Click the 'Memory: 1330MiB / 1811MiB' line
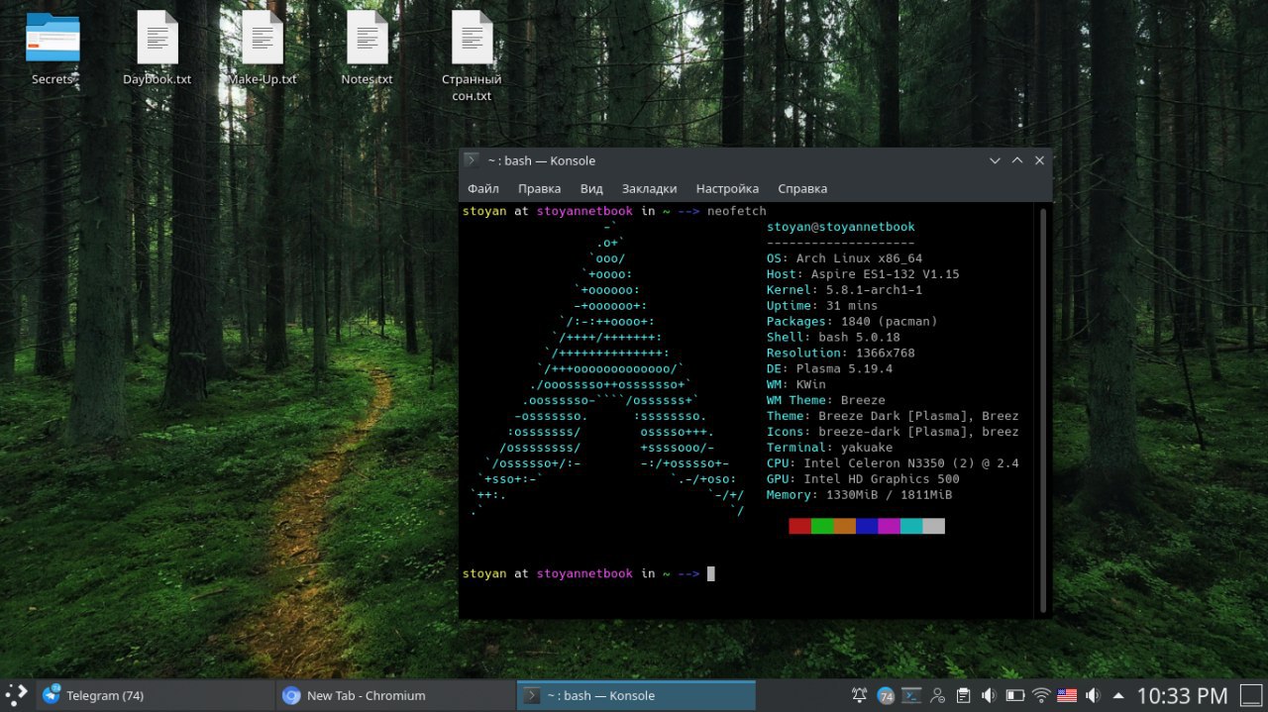The width and height of the screenshot is (1268, 712). [x=859, y=495]
